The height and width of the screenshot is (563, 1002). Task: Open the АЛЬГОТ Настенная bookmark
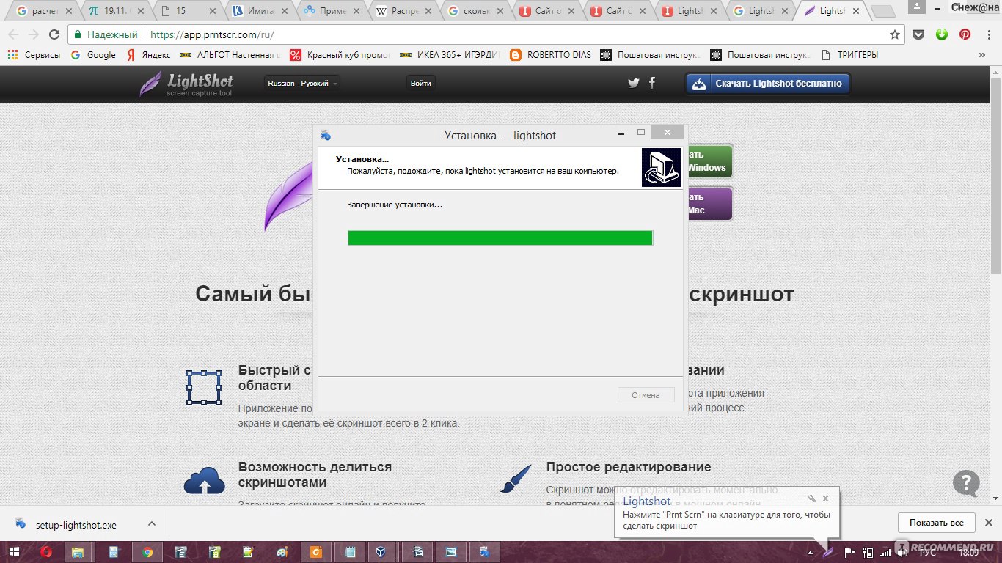(x=230, y=55)
